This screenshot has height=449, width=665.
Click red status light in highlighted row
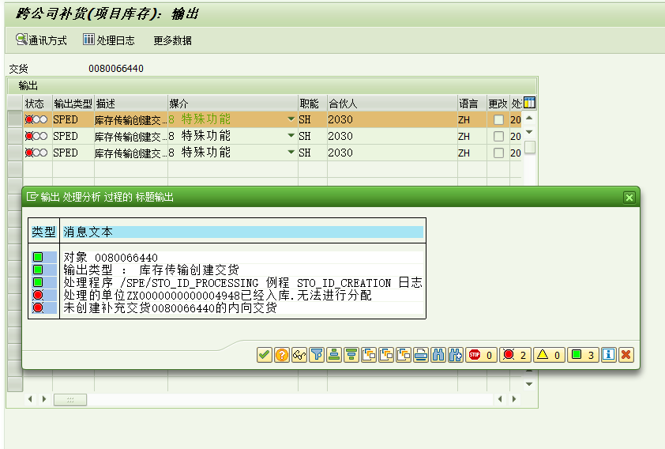coord(29,119)
